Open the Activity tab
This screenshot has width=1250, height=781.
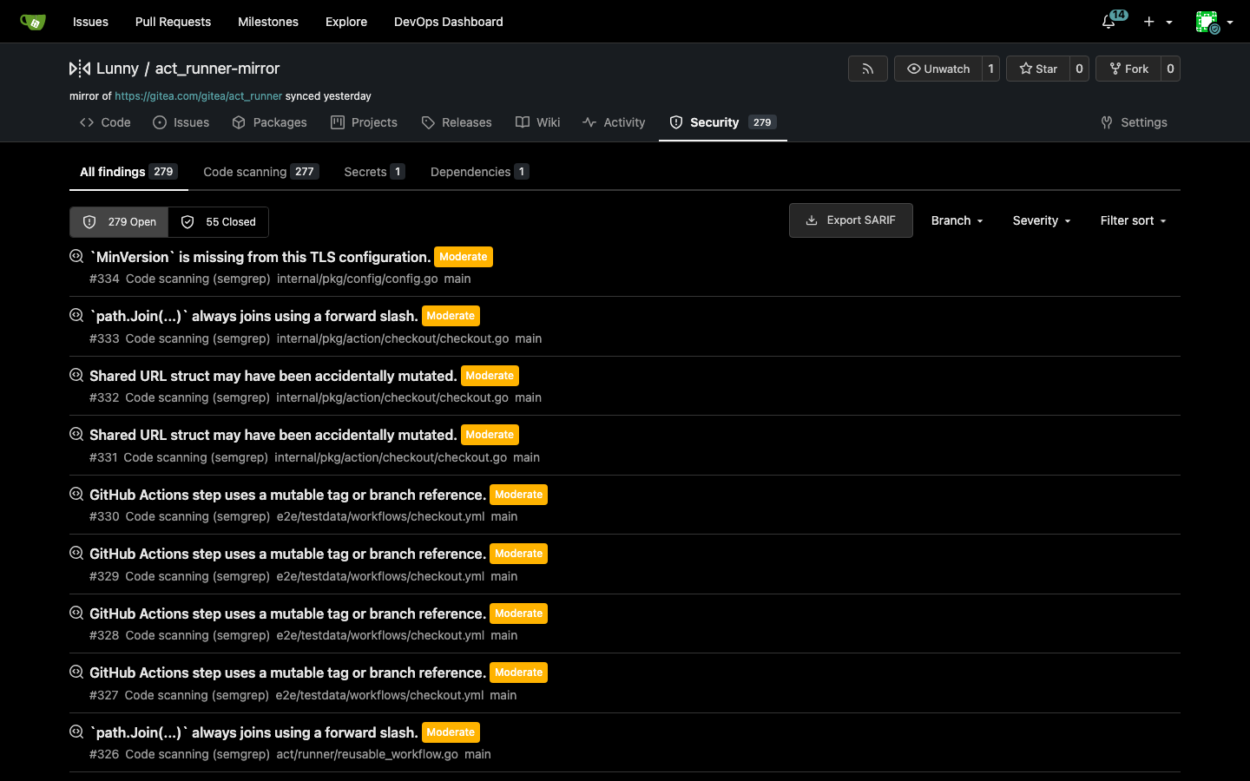tap(614, 122)
